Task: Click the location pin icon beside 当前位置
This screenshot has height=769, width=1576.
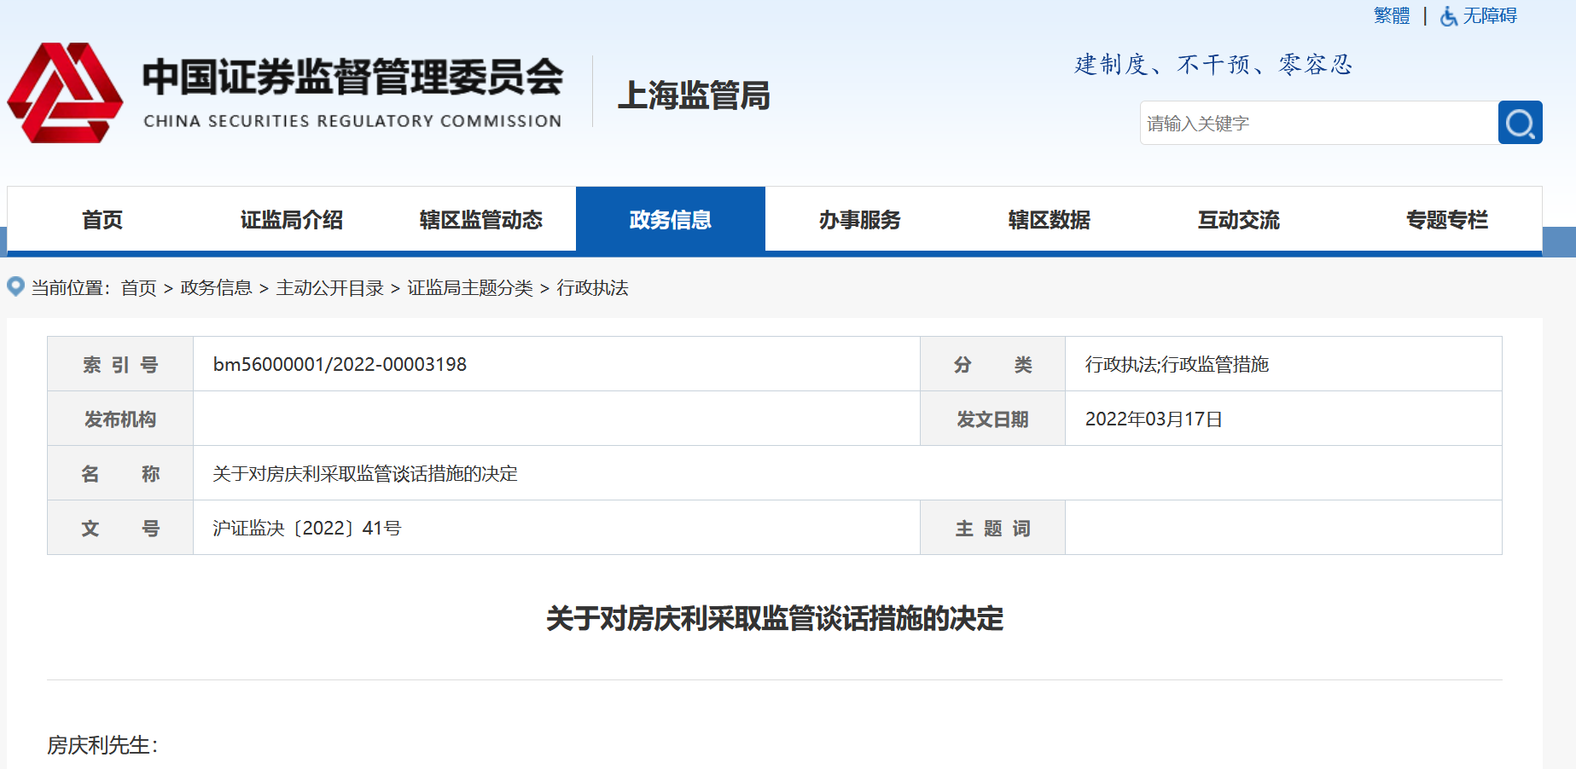Action: (15, 286)
